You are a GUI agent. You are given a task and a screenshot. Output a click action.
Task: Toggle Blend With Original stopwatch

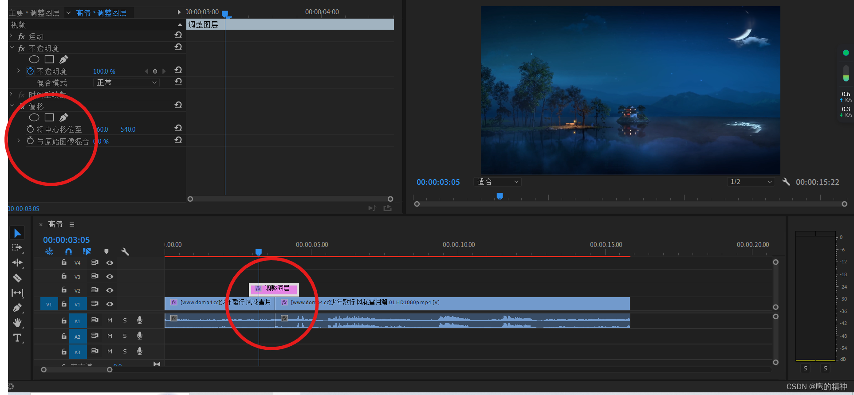30,141
